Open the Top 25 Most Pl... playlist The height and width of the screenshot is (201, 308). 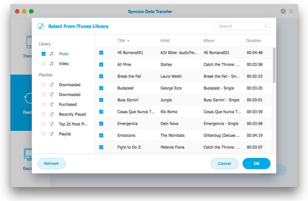(x=73, y=124)
